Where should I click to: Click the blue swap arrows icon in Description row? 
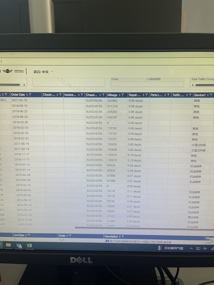pos(107,241)
